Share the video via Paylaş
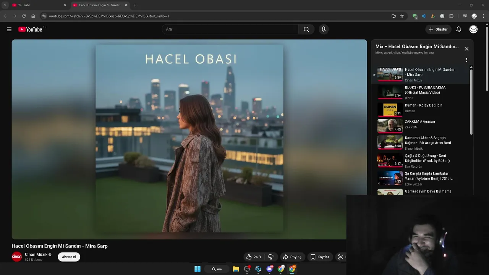This screenshot has width=489, height=275. pyautogui.click(x=292, y=257)
